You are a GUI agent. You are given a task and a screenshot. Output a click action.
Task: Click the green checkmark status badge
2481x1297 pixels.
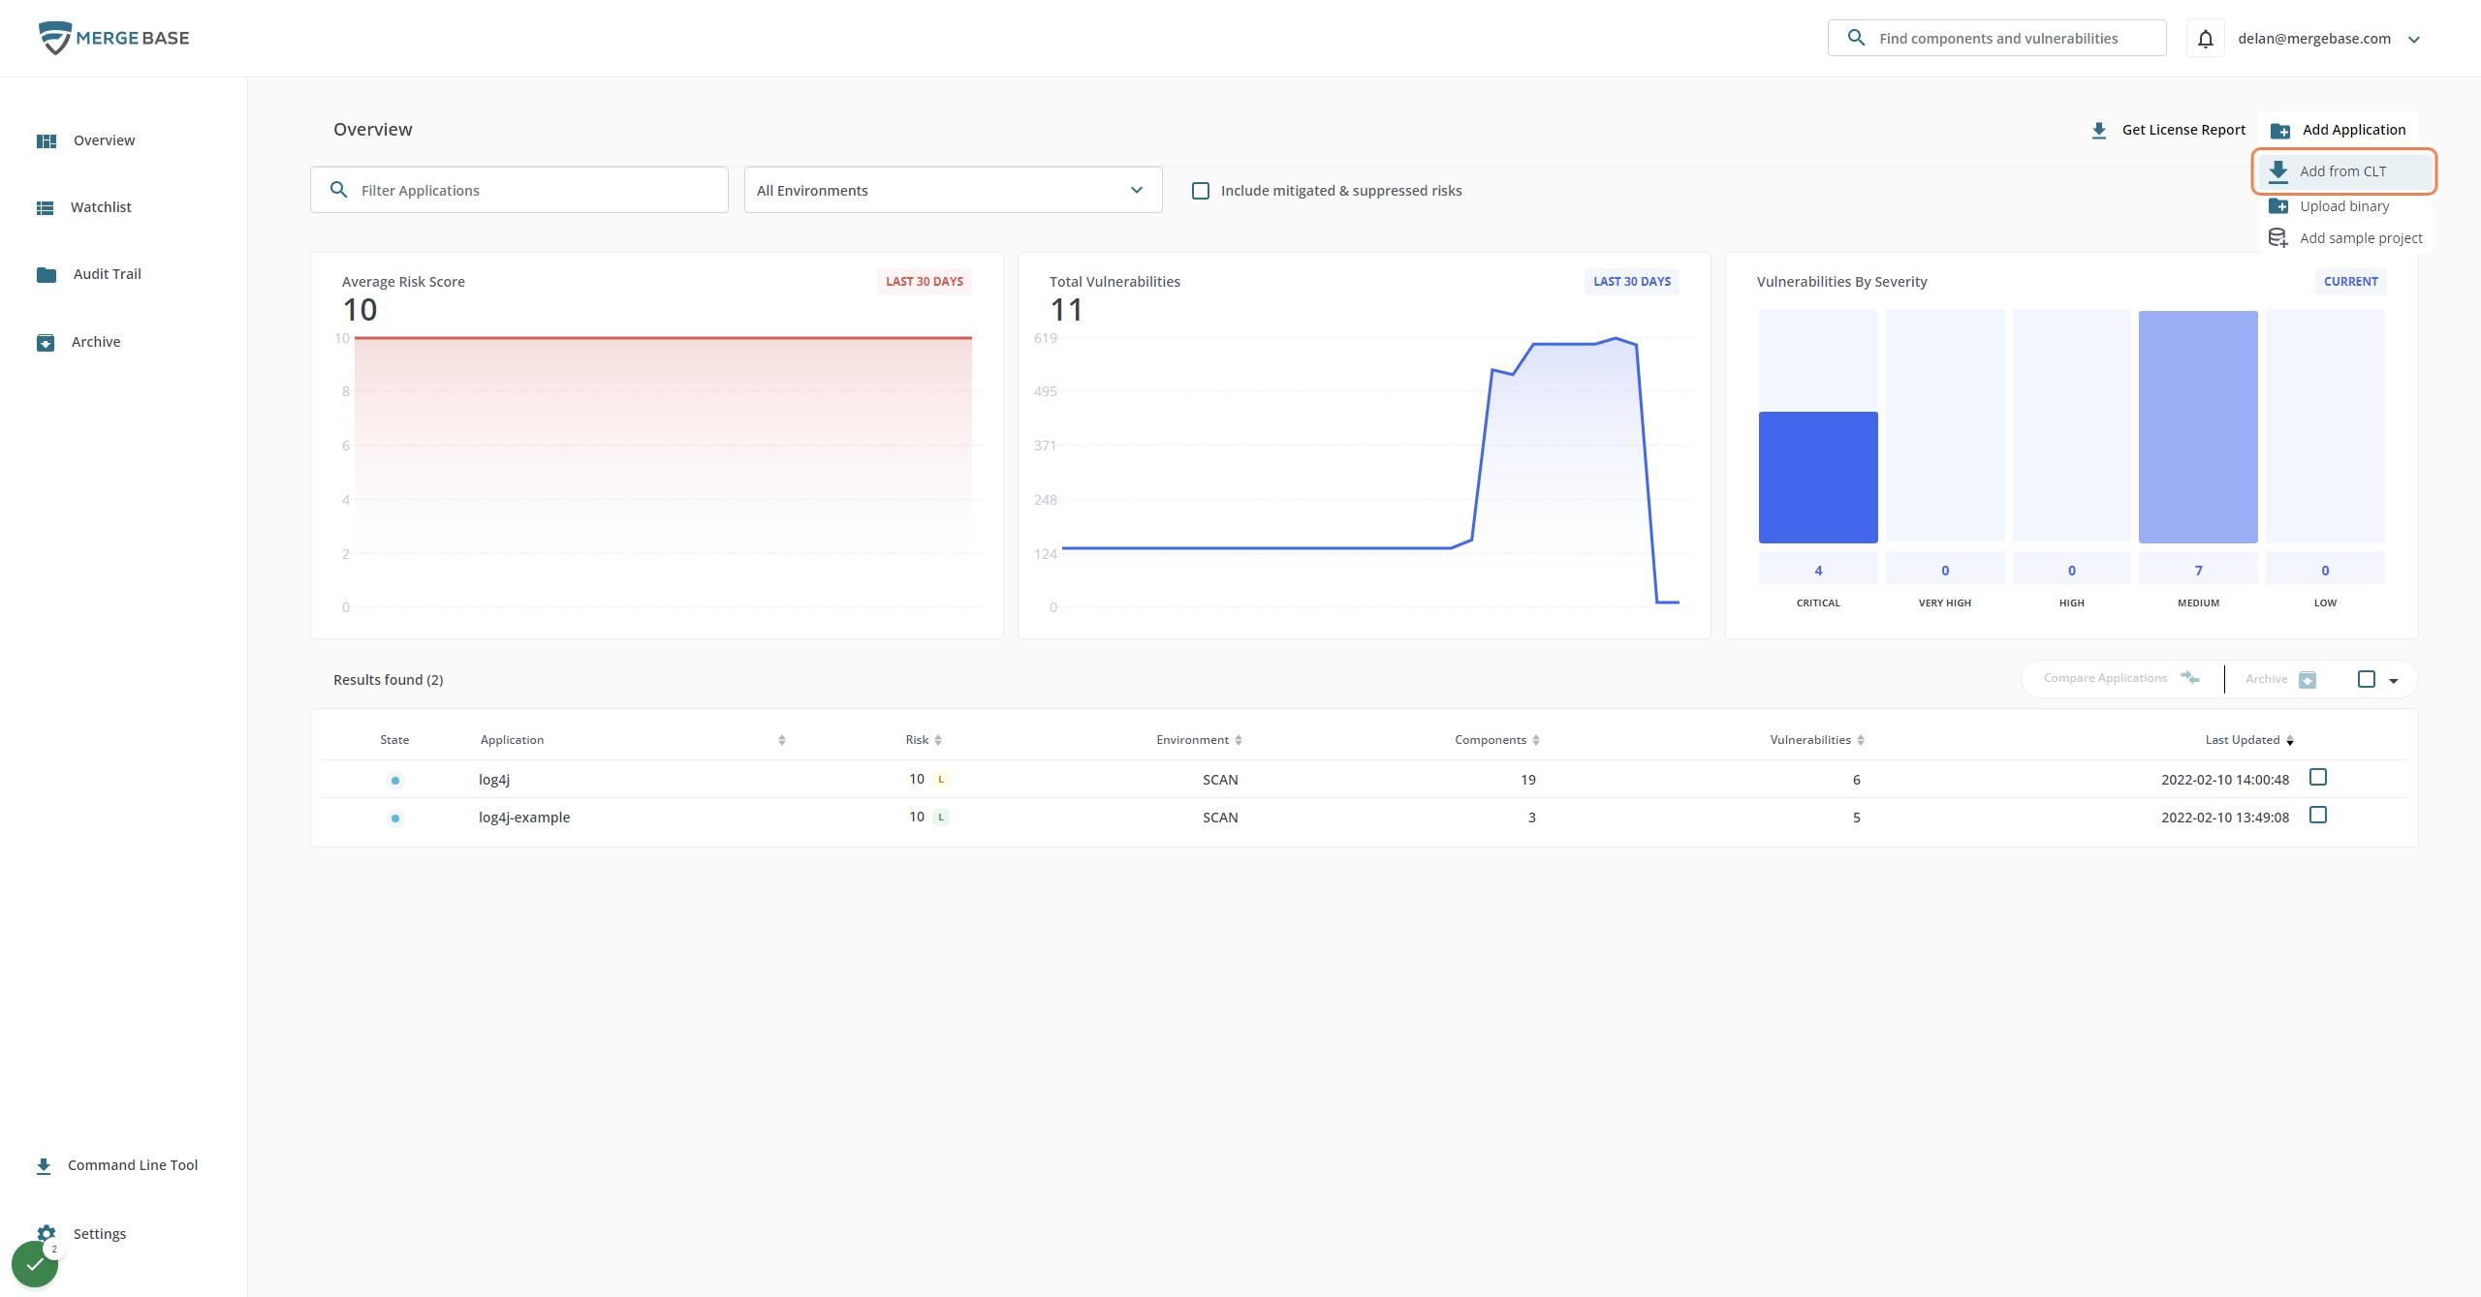pyautogui.click(x=35, y=1264)
